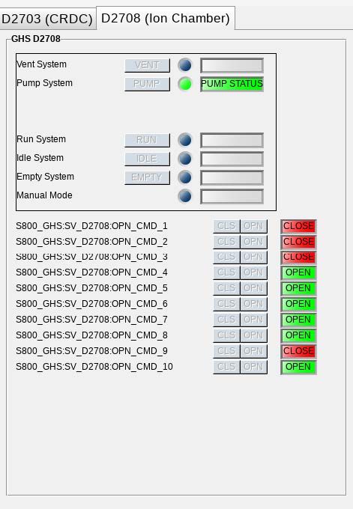Click the green Pump System LED
Image resolution: width=353 pixels, height=509 pixels.
point(185,84)
